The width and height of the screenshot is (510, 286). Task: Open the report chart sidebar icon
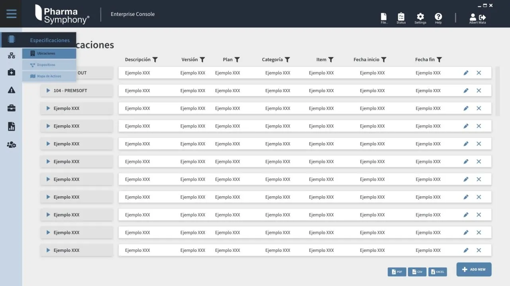[12, 126]
